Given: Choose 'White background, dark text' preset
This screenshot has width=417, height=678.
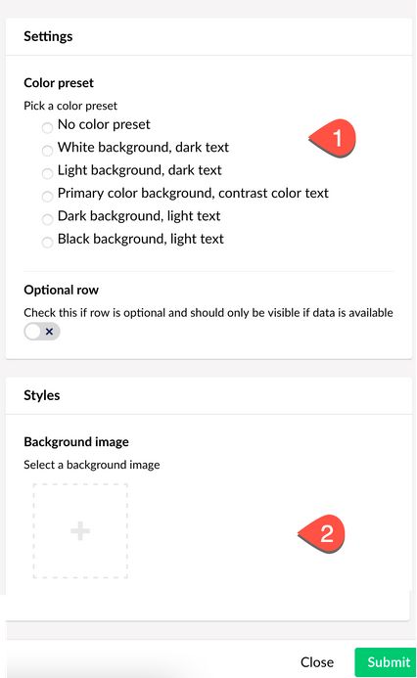Looking at the screenshot, I should pyautogui.click(x=47, y=151).
